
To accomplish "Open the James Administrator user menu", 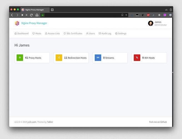I will pyautogui.click(x=157, y=23).
